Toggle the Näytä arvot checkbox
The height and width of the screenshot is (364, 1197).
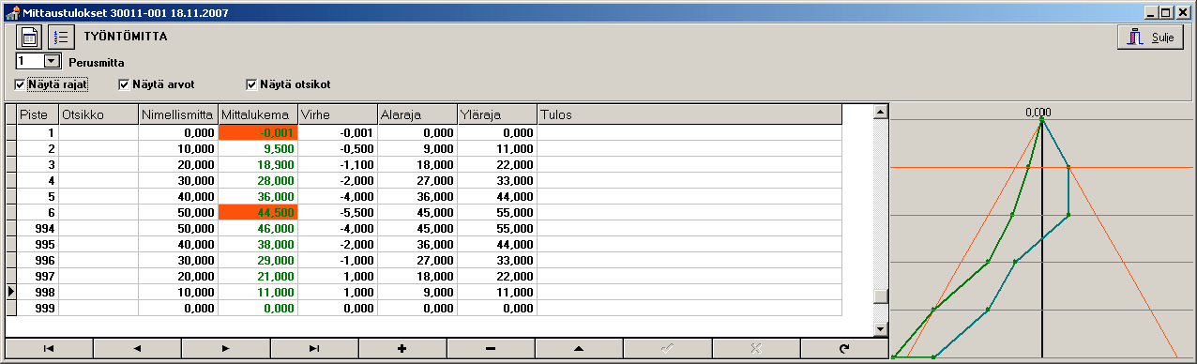[x=125, y=84]
